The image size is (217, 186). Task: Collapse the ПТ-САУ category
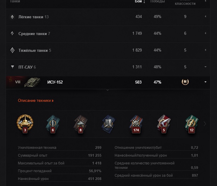205,67
